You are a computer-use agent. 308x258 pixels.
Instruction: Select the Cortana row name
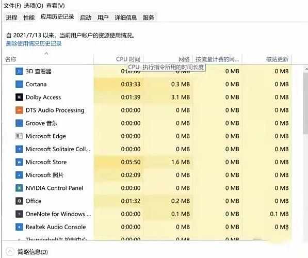[36, 84]
